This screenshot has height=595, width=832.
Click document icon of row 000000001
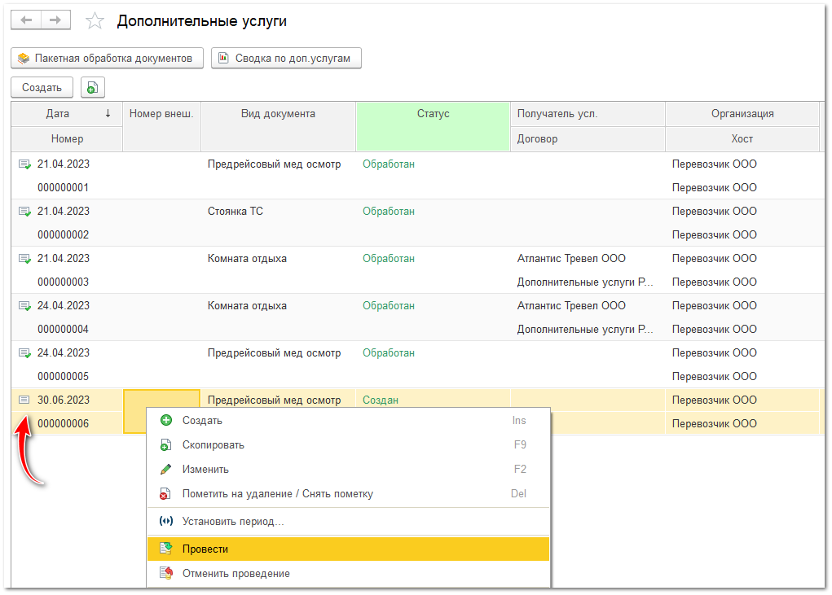coord(24,164)
